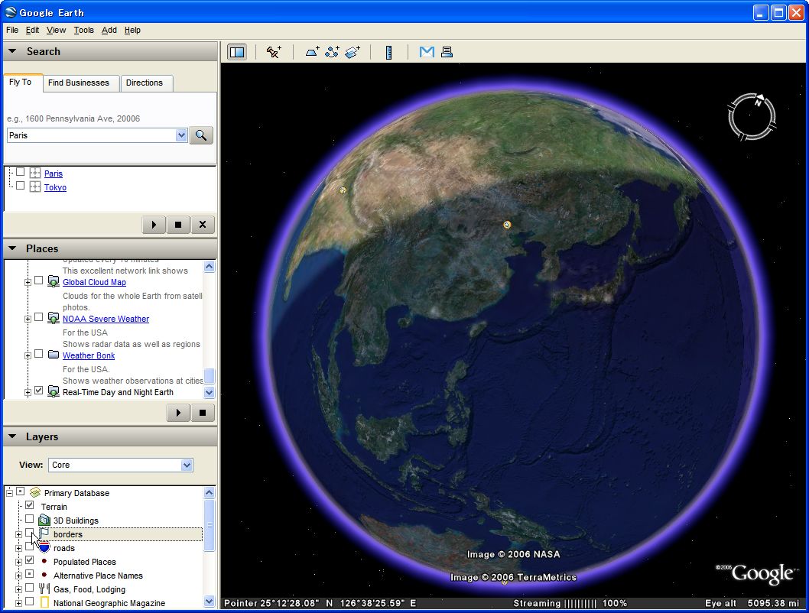
Task: Email the view using the mail icon
Action: (x=427, y=52)
